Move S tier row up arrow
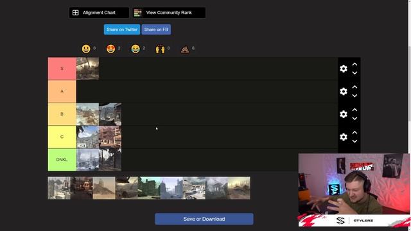Image resolution: width=411 pixels, height=231 pixels. (354, 64)
